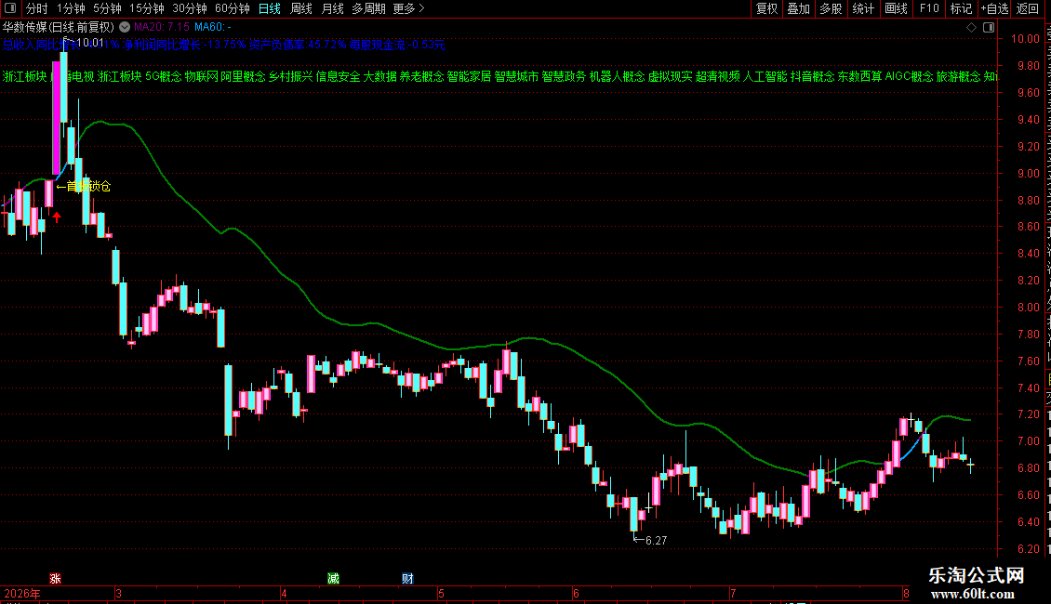Click the 智慧政务 concept tag

coord(564,76)
